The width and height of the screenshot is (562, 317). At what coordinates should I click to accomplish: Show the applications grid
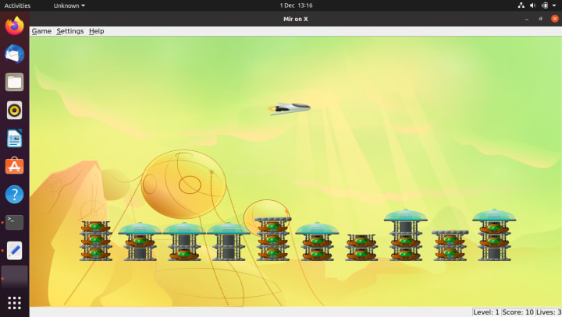tap(14, 303)
